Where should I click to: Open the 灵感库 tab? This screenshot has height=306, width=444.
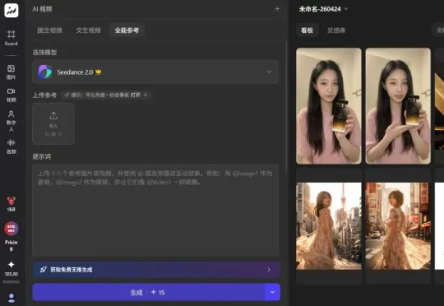tap(336, 30)
